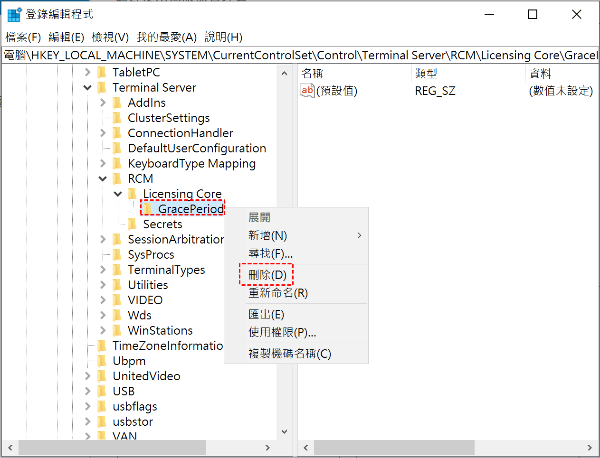Click the tree pane horizontal scrollbar thumb

pos(112,448)
